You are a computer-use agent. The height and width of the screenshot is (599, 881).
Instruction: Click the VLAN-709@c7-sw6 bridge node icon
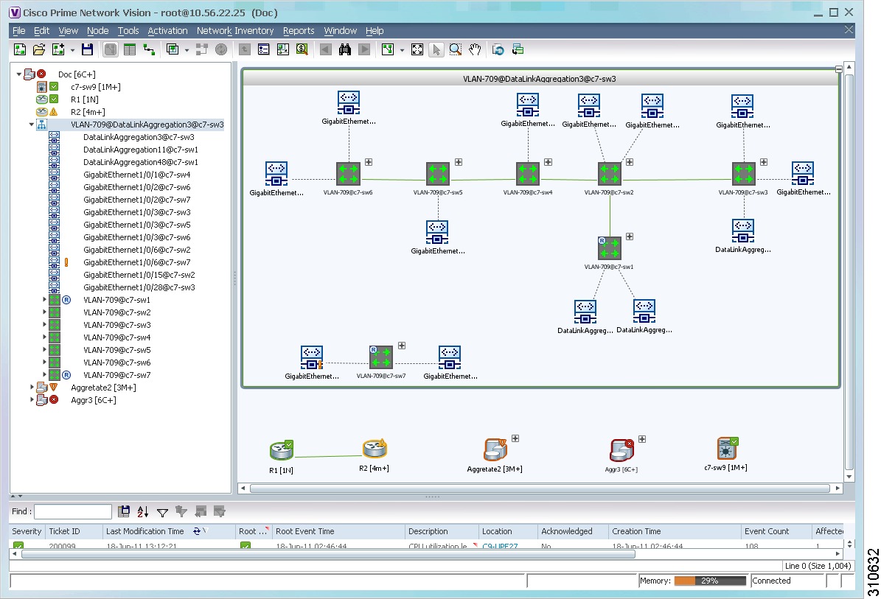click(x=348, y=173)
